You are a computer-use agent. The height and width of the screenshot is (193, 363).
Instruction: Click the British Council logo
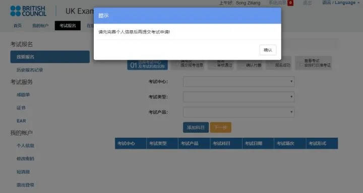click(x=28, y=11)
